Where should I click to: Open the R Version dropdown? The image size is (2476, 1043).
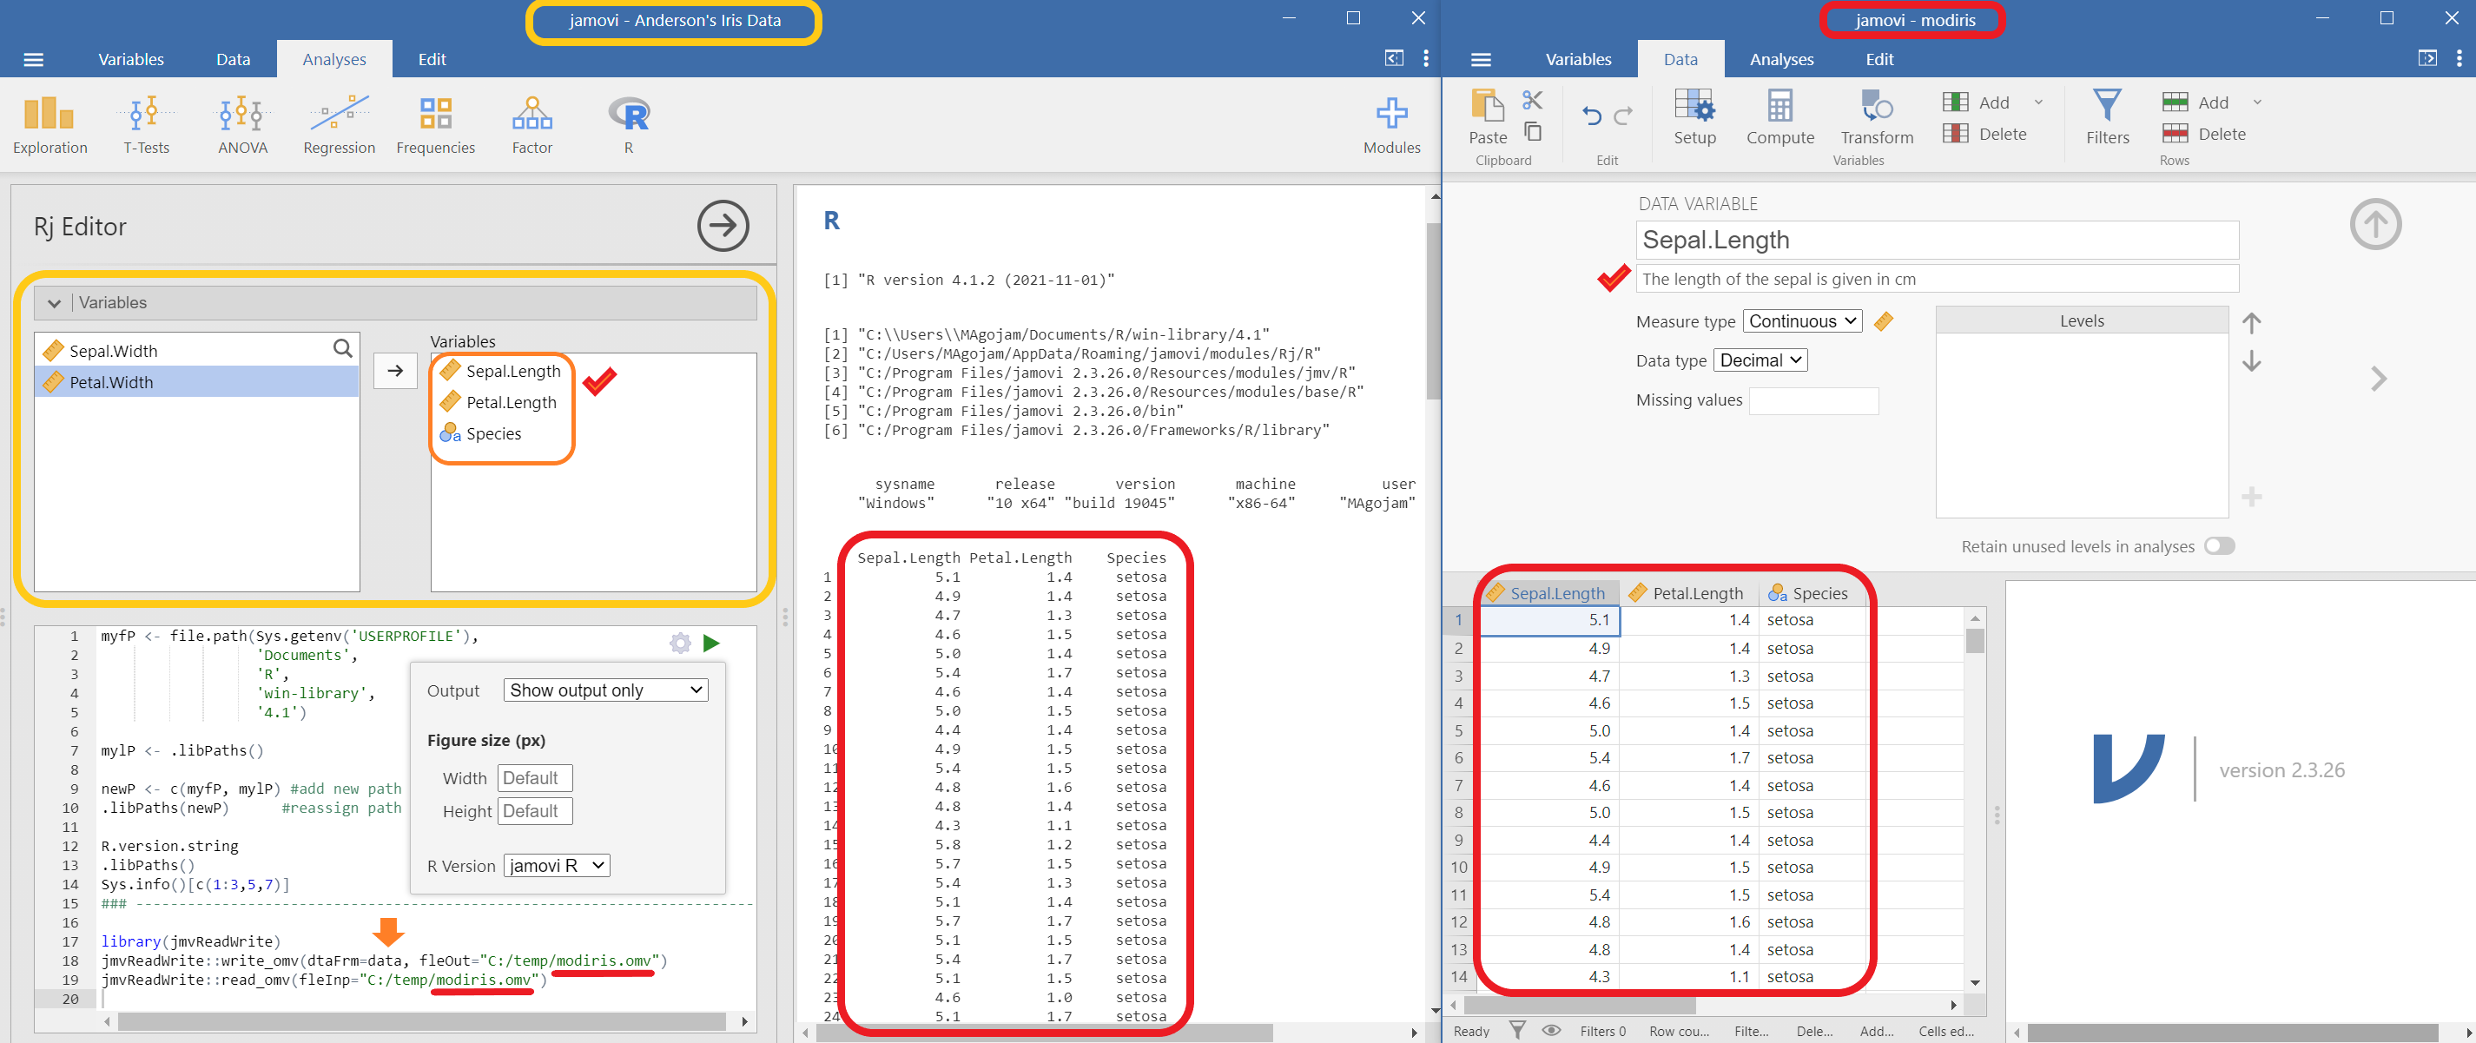pos(557,865)
